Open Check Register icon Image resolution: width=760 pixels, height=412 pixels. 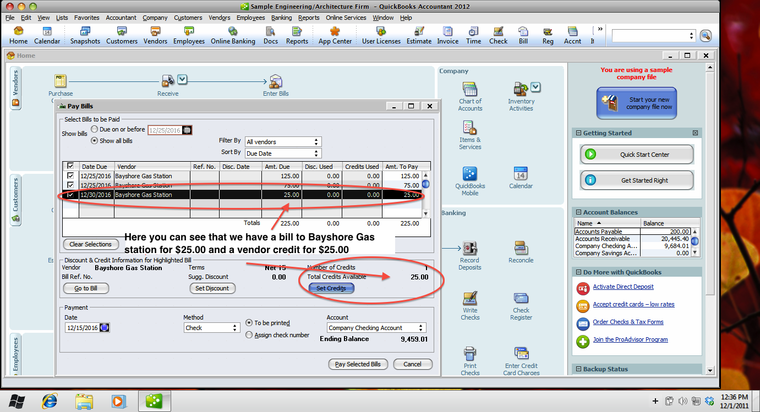point(521,306)
